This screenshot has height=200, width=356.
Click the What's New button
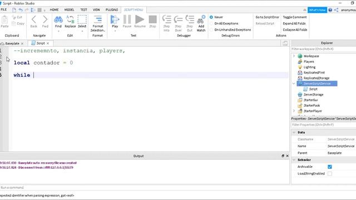tap(317, 10)
